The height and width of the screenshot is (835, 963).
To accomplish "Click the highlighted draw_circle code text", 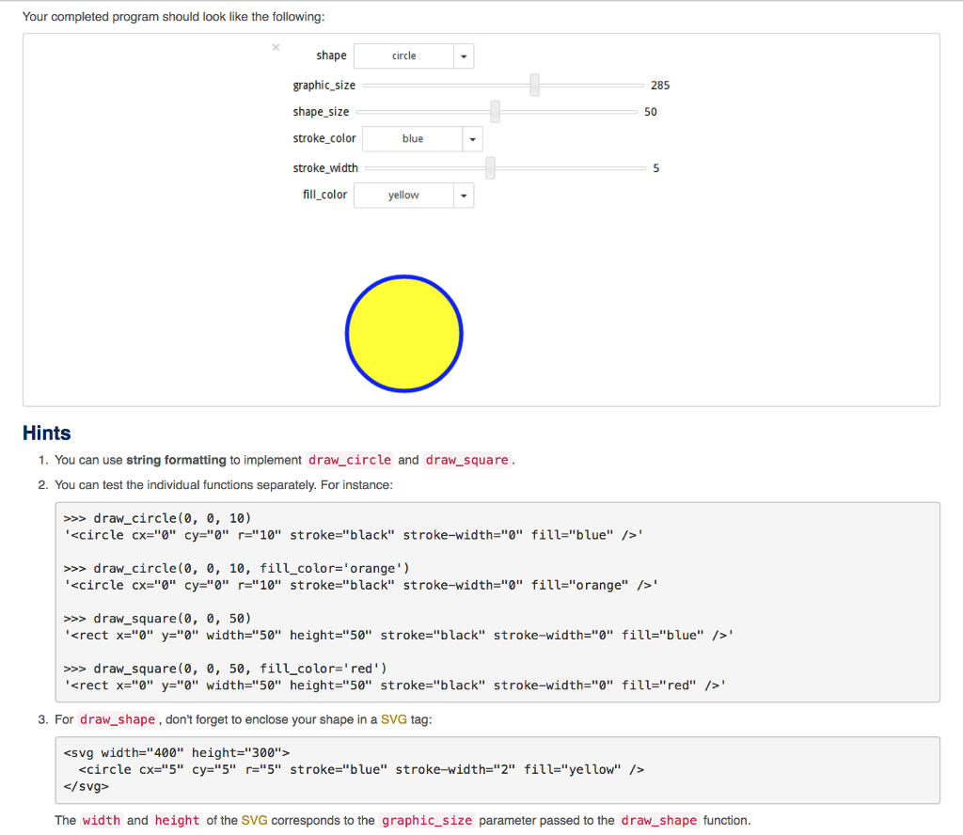I will (x=349, y=460).
